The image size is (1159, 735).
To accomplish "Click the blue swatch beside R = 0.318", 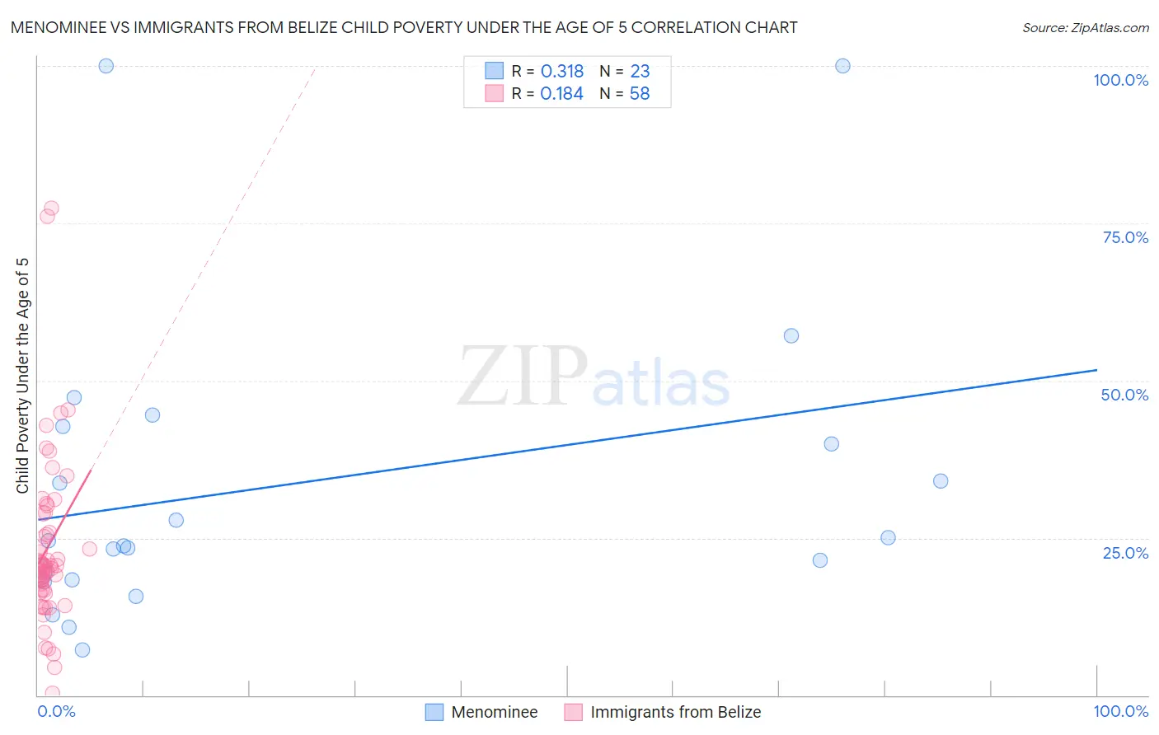I will (494, 71).
